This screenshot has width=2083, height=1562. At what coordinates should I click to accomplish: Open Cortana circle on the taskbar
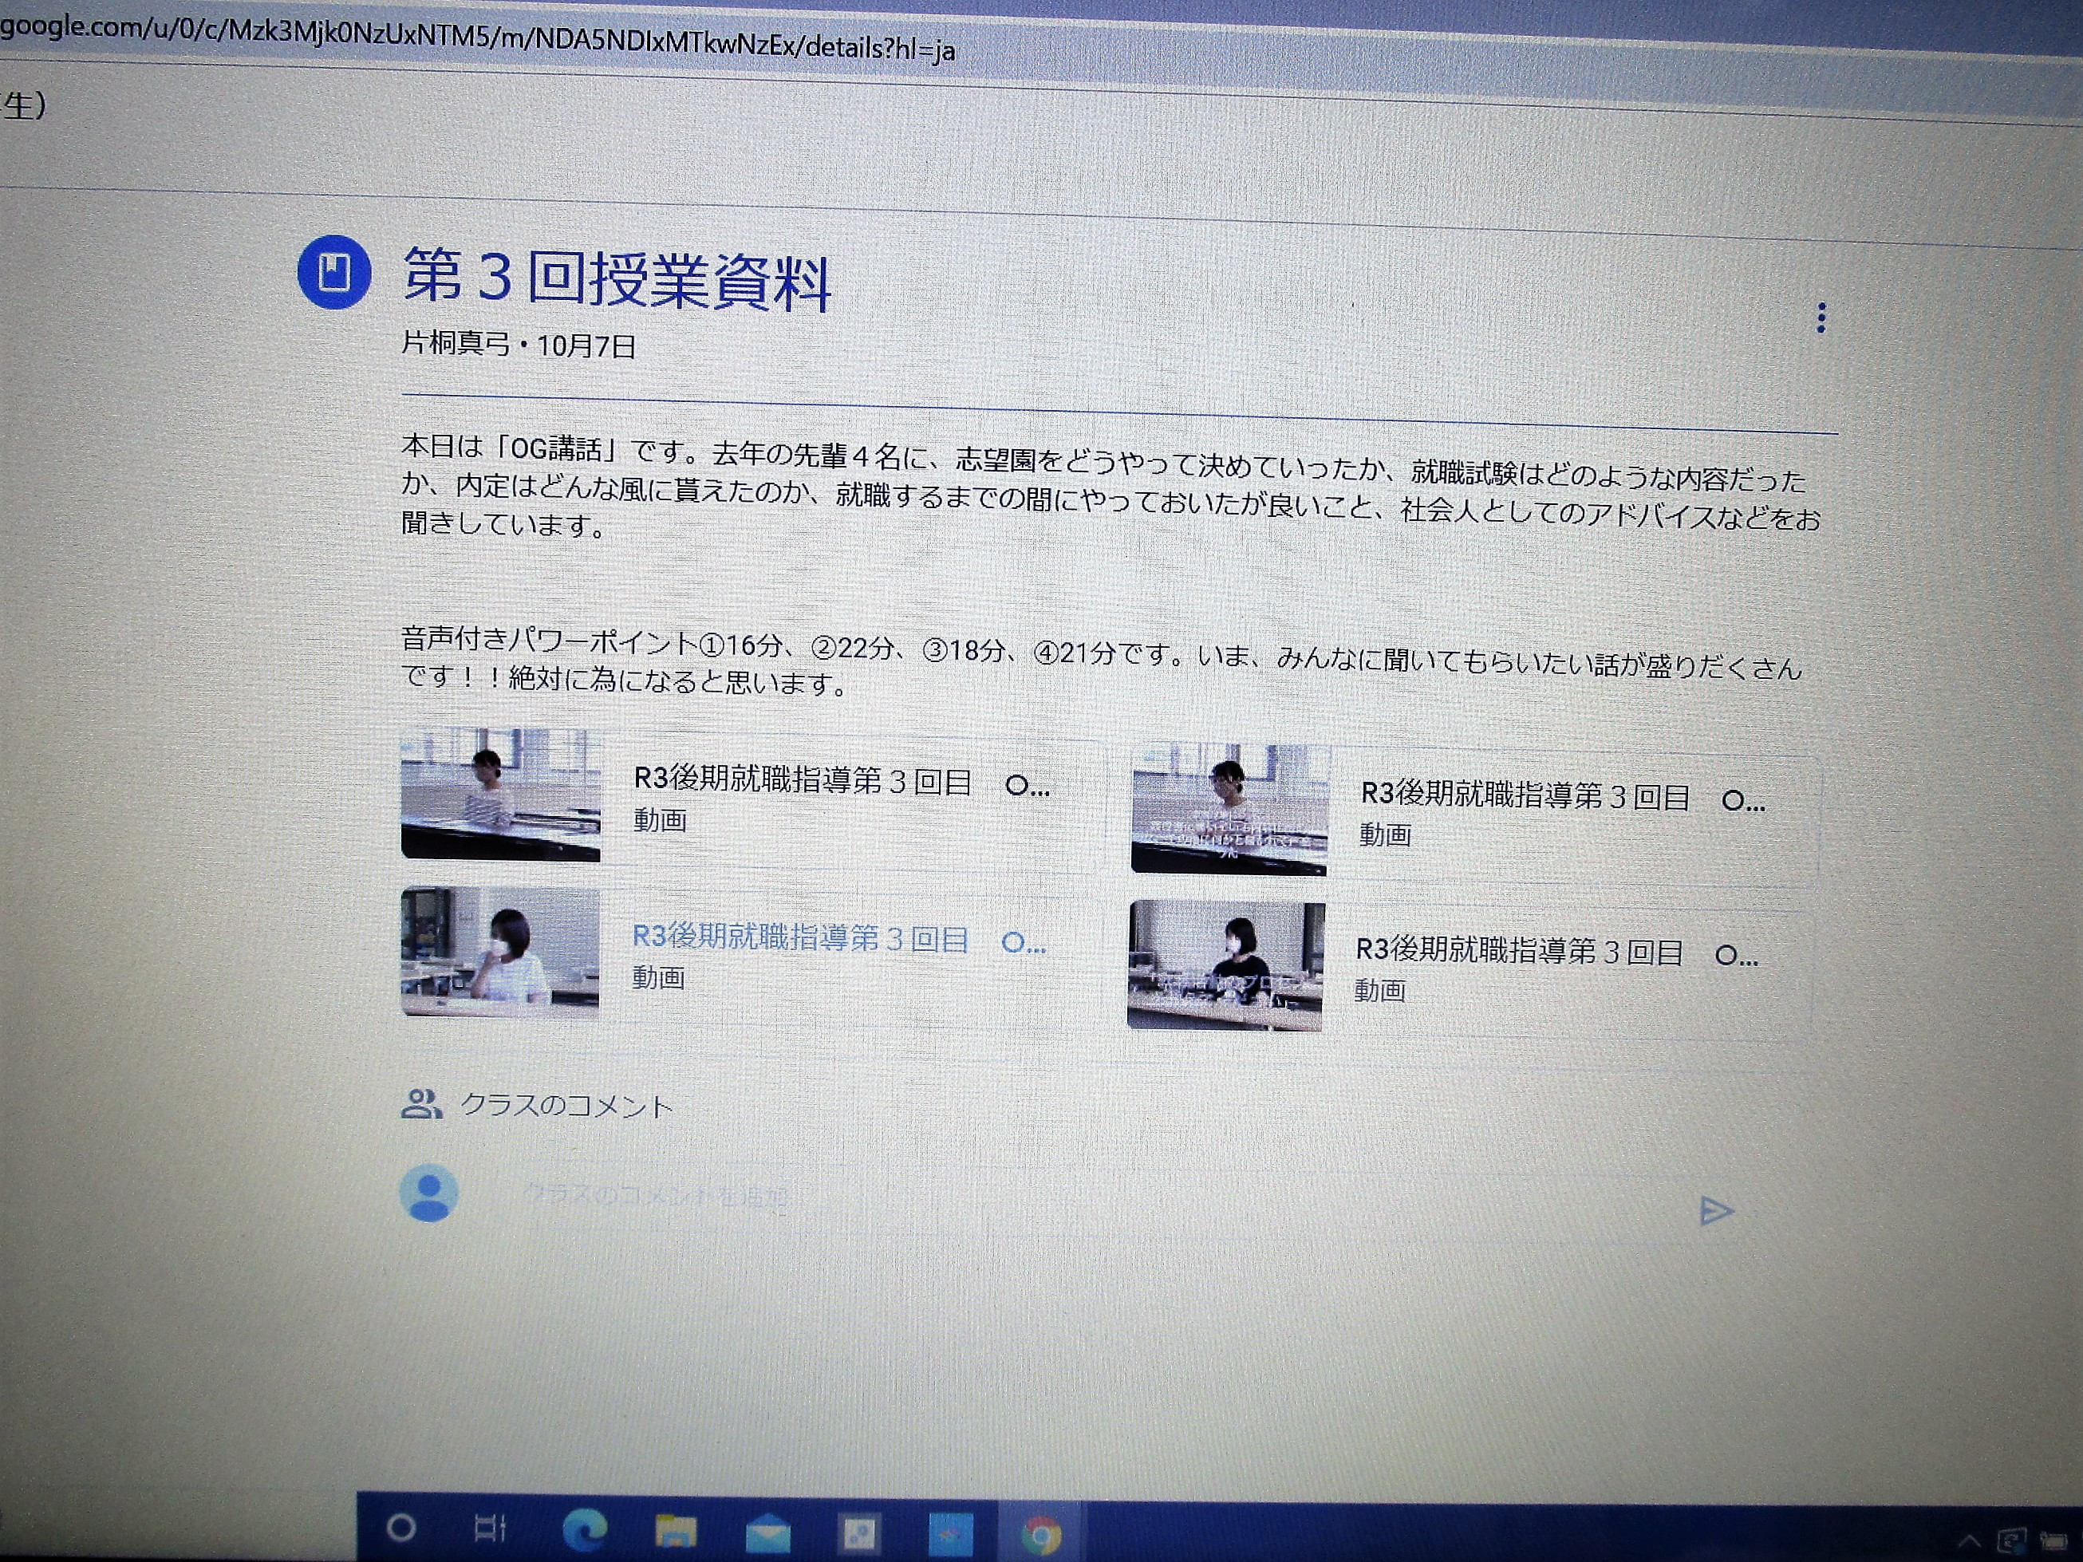402,1527
